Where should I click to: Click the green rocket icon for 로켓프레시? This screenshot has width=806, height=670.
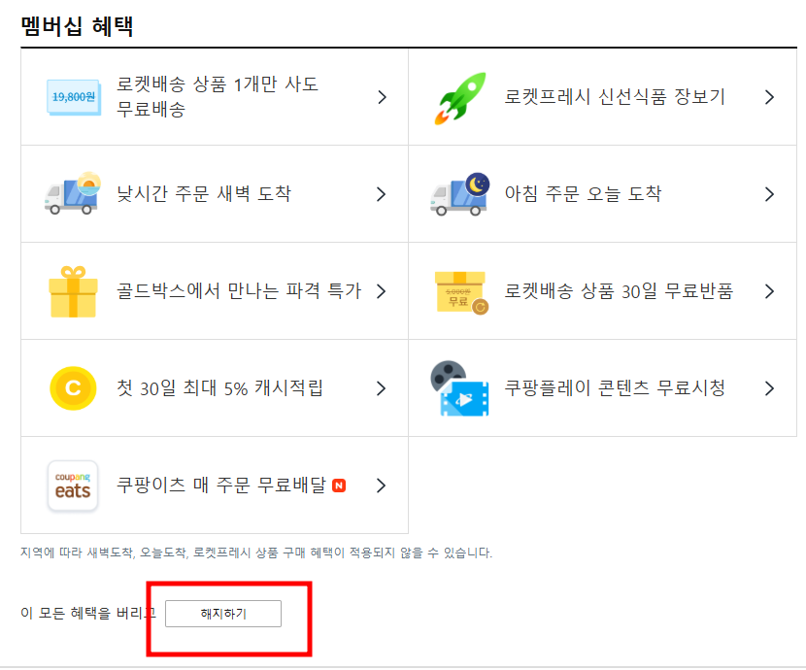coord(460,98)
